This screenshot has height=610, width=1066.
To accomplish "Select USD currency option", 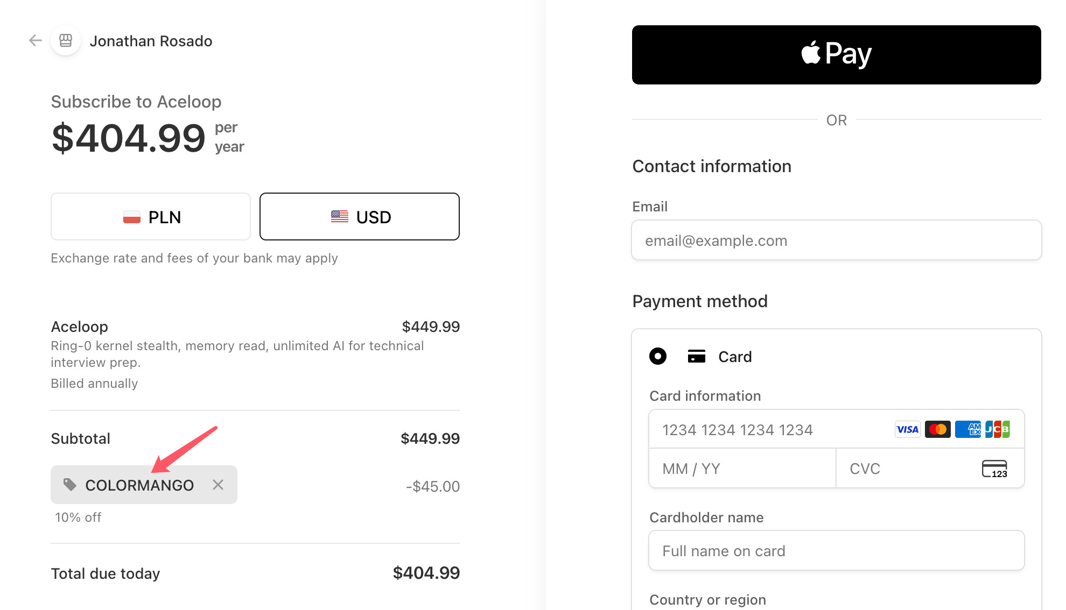I will pos(360,217).
